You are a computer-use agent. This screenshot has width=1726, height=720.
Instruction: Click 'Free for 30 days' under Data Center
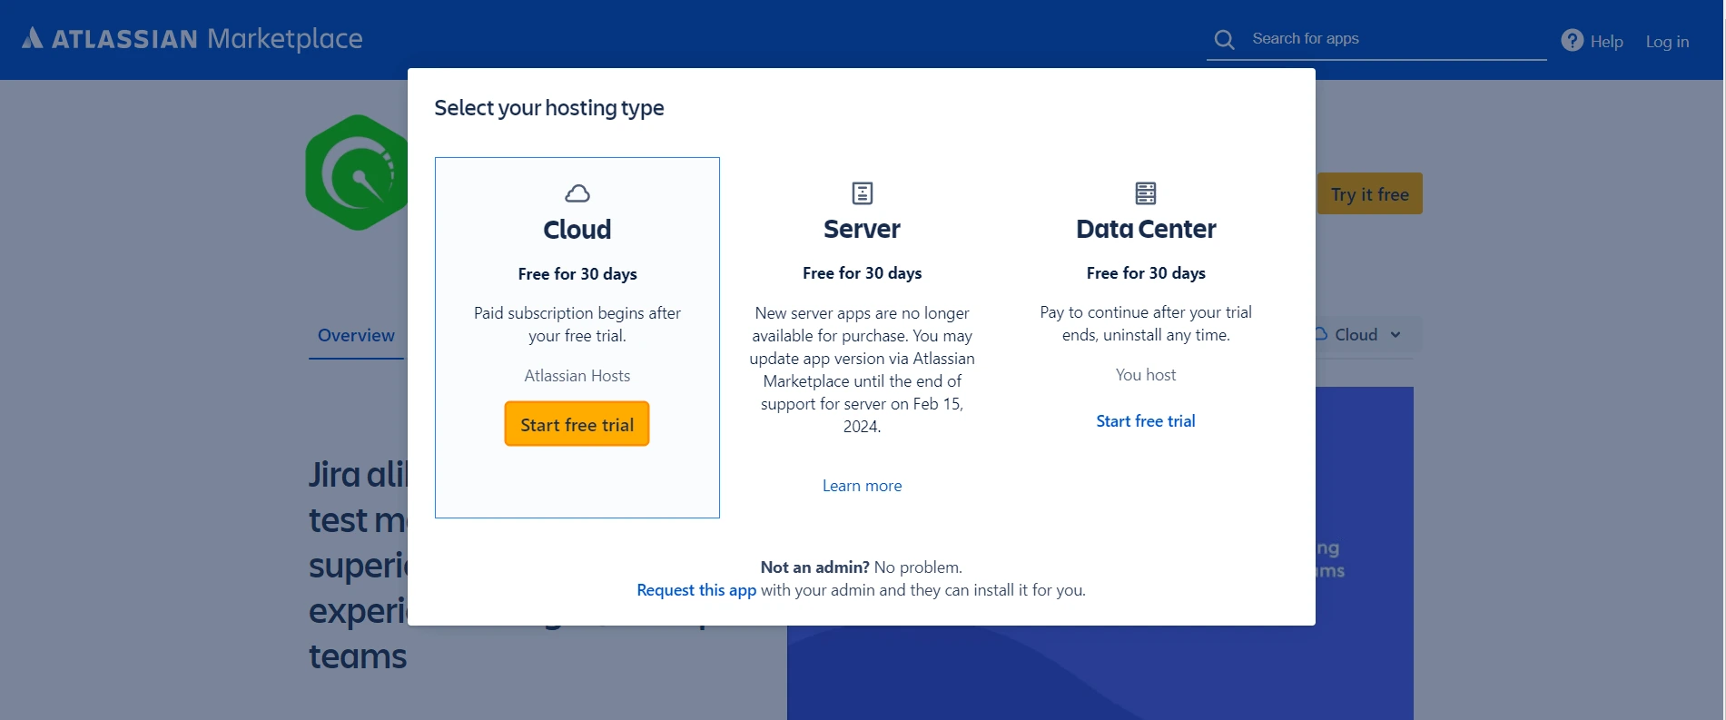[x=1146, y=273]
